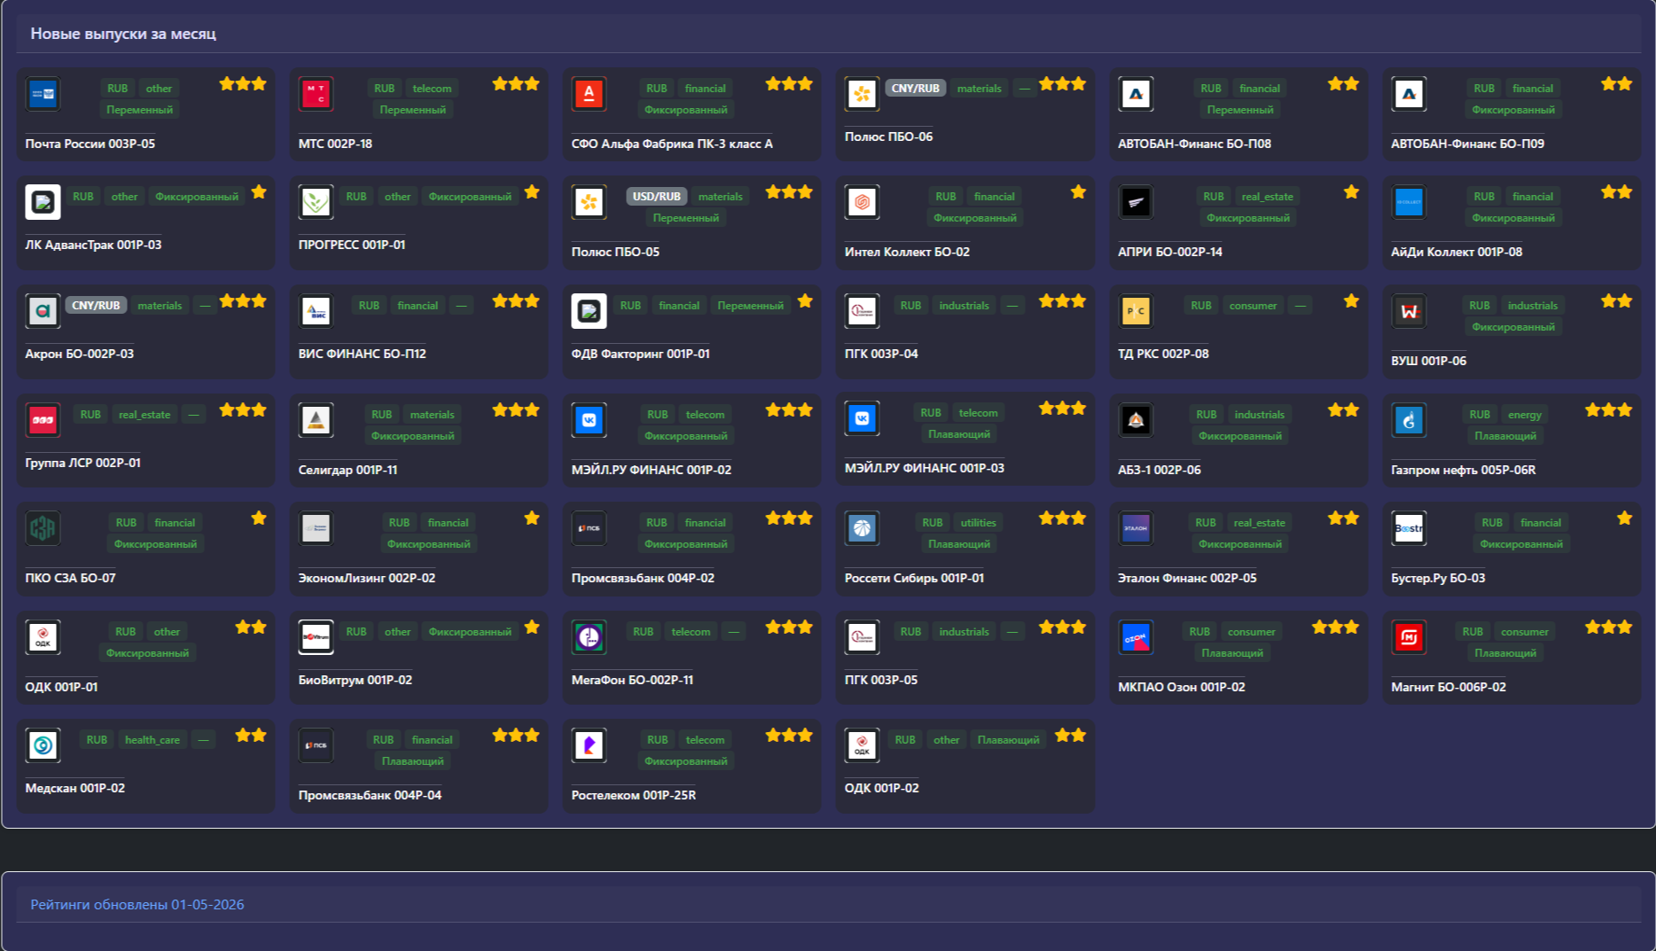This screenshot has height=951, width=1656.
Task: Click the health_care tag on Медскан 001P-02
Action: click(x=152, y=740)
